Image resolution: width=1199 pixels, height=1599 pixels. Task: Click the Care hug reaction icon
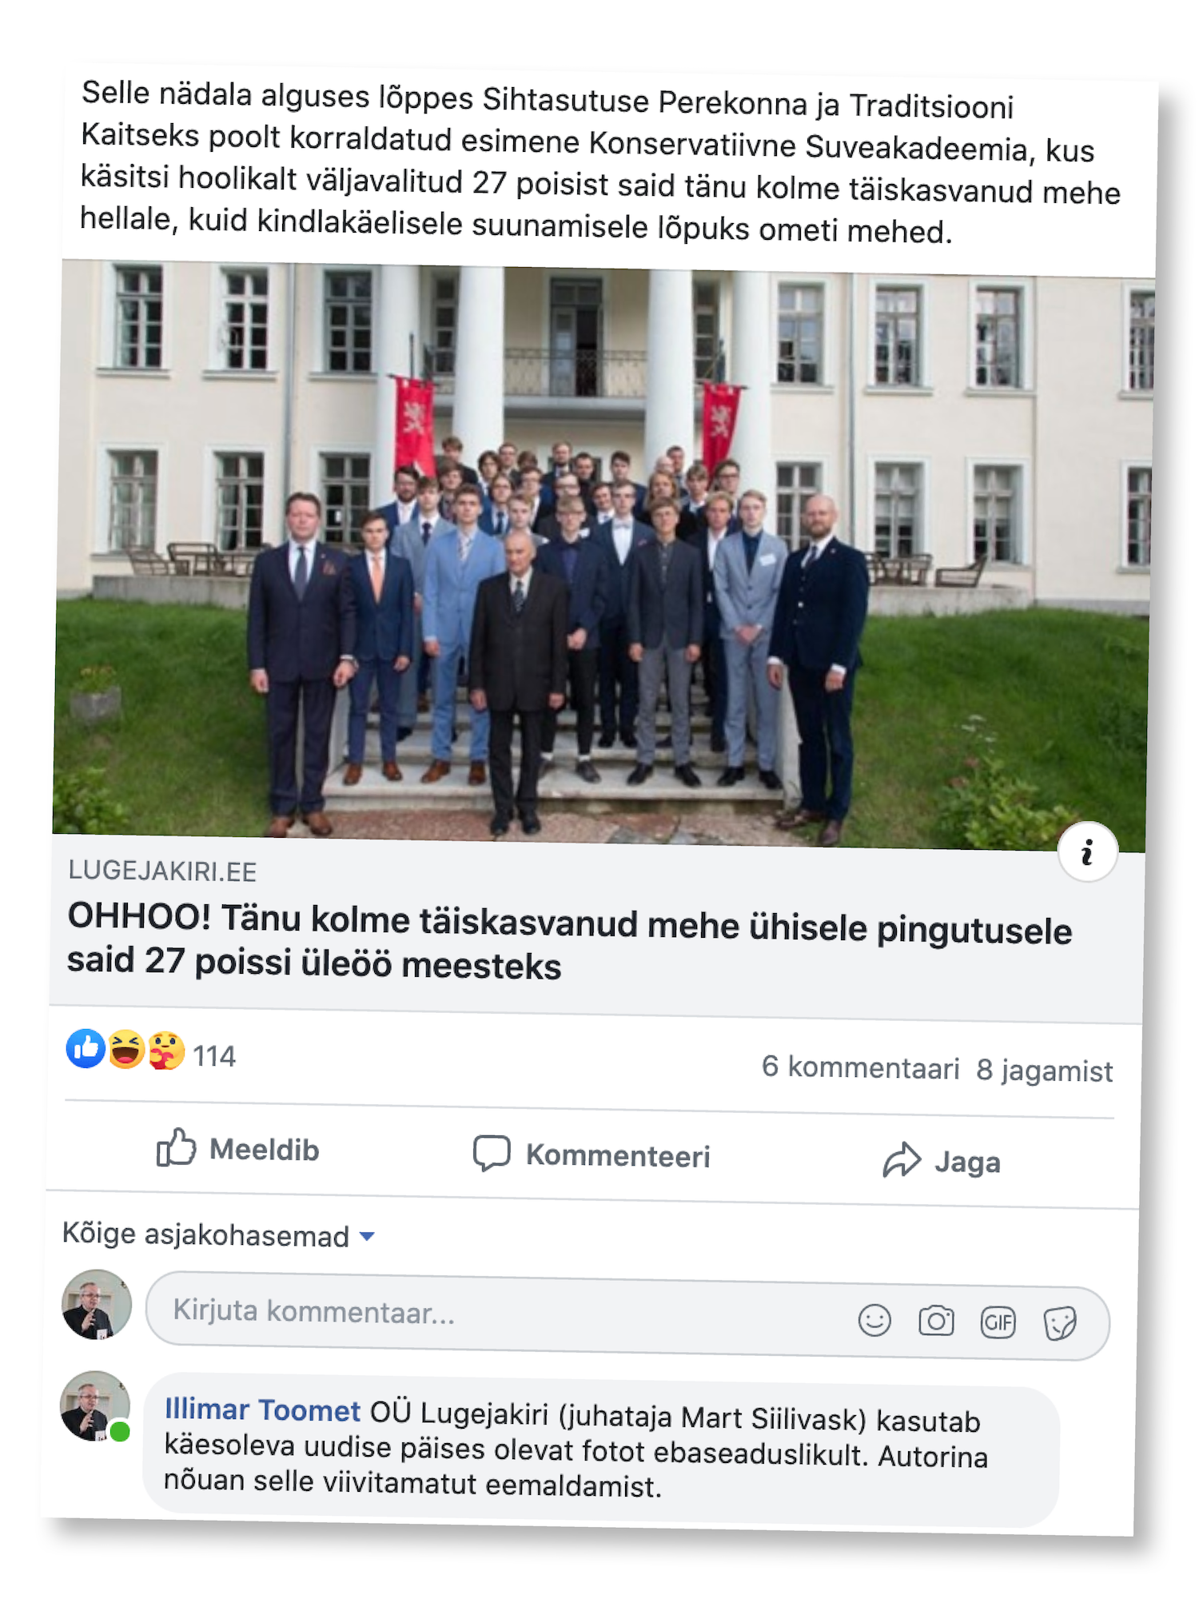tap(165, 1051)
